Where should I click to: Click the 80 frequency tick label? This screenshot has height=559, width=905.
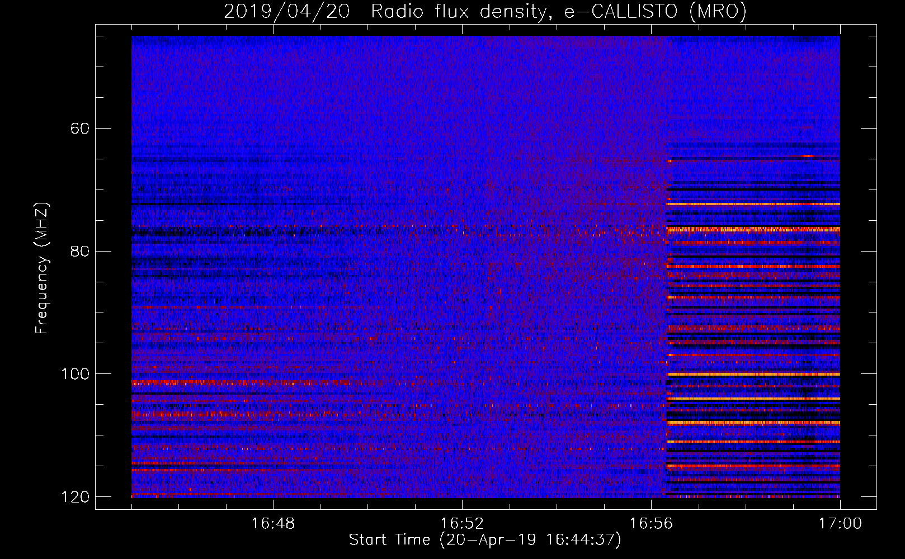(x=80, y=251)
